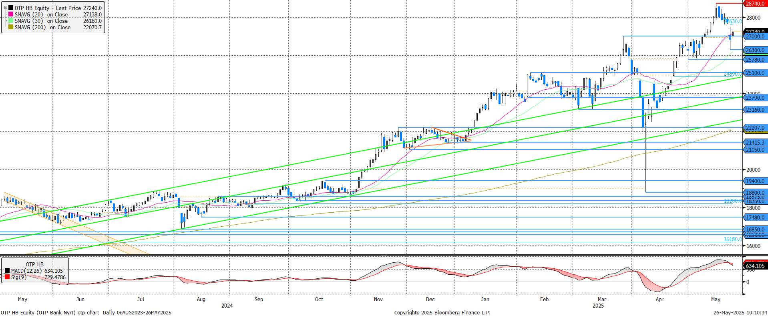This screenshot has width=768, height=316.
Task: Click the Sep month label
Action: click(259, 299)
